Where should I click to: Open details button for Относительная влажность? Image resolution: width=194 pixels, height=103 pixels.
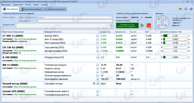point(98,76)
